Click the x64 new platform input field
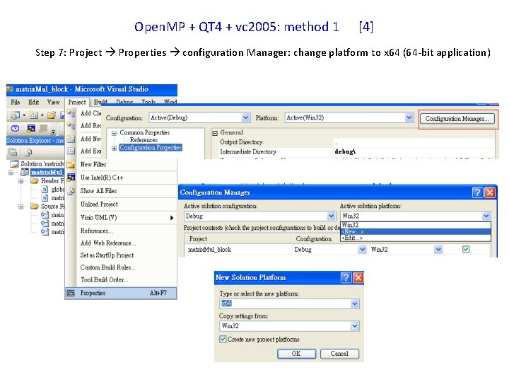The height and width of the screenshot is (382, 509). click(x=285, y=303)
